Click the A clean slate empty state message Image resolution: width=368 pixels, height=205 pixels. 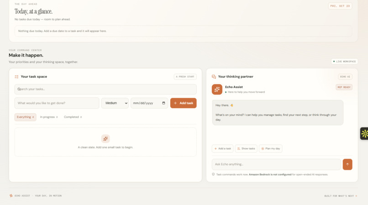[x=105, y=147]
